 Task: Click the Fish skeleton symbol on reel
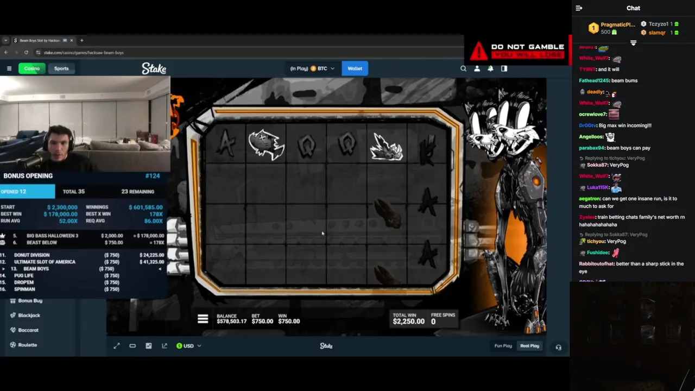(266, 144)
